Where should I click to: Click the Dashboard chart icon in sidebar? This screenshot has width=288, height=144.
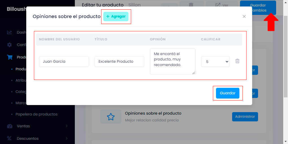point(10,32)
